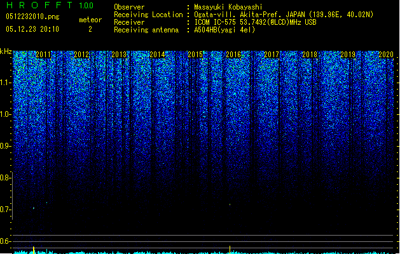The width and height of the screenshot is (400, 254).
Task: Click the Receiving antenna label
Action: pyautogui.click(x=146, y=30)
